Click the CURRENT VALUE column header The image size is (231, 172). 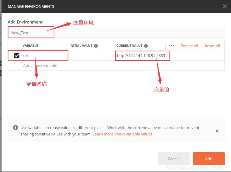[129, 46]
